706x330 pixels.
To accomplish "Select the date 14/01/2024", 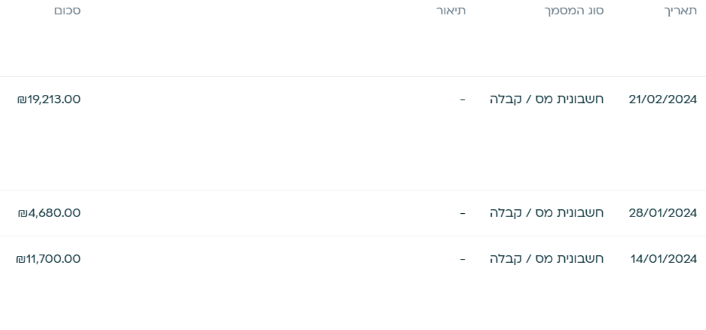I will tap(663, 259).
